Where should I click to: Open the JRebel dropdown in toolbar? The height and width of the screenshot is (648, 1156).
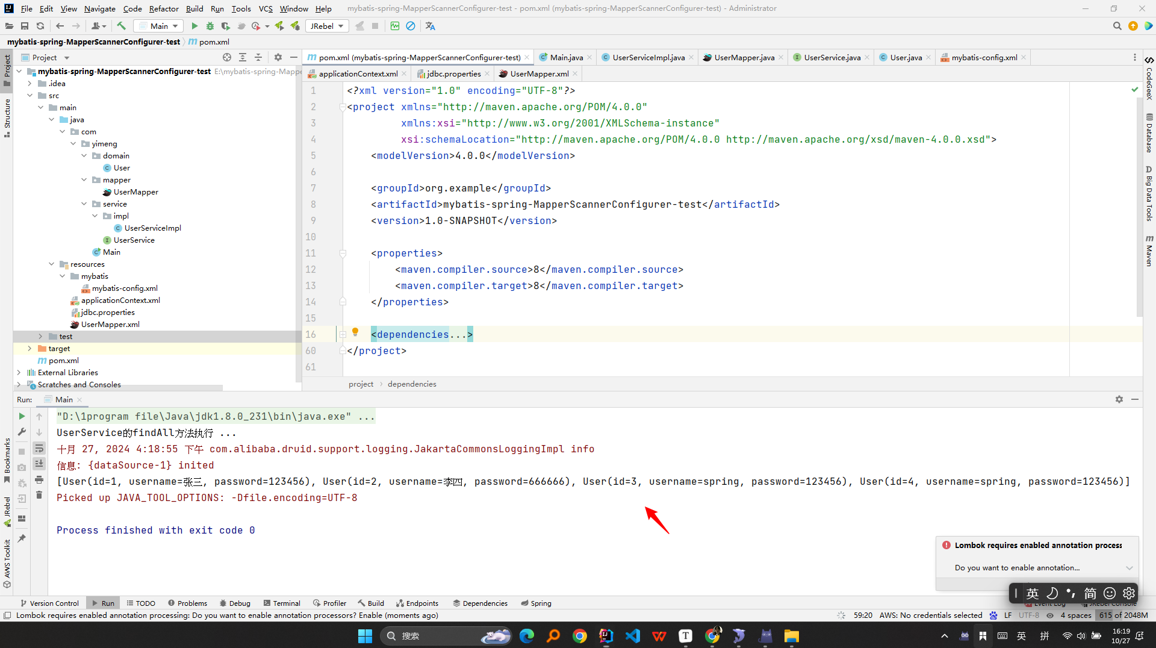point(328,26)
